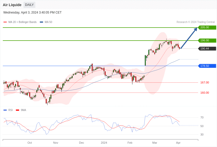Viewport: 217px width, 147px height.
Task: Select the Air Liquide chart title
Action: point(12,5)
